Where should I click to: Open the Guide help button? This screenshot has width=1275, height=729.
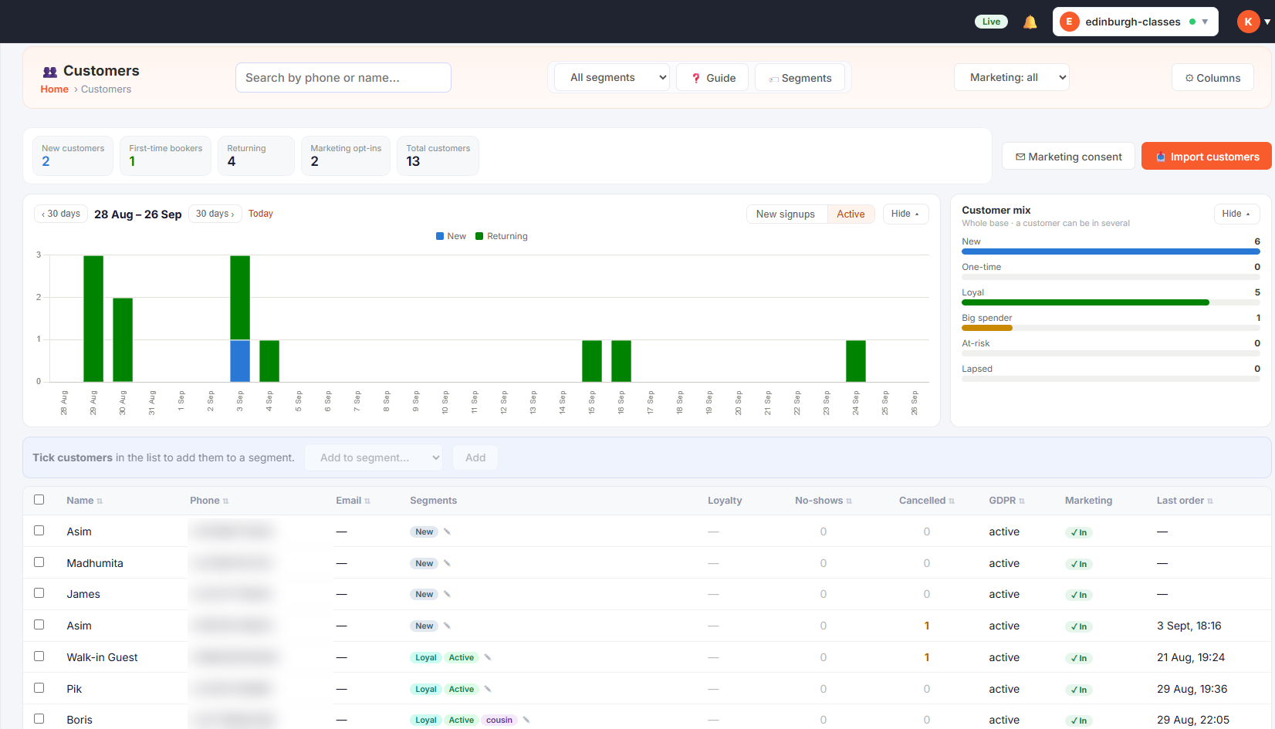[x=712, y=78]
